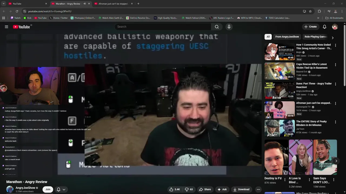Expand the subscription notification bell dropdown
Screen dimensions: 346x194
click(61, 189)
